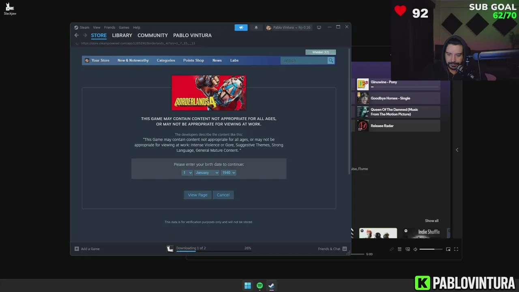
Task: Click the Cancel button
Action: [223, 195]
